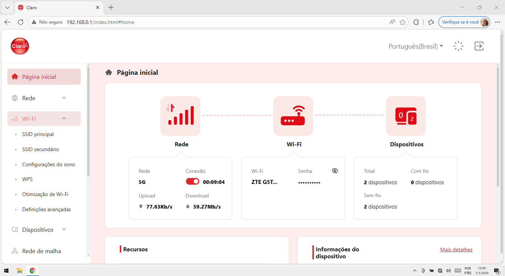Select SSID principal menu item
The image size is (505, 276).
point(38,134)
